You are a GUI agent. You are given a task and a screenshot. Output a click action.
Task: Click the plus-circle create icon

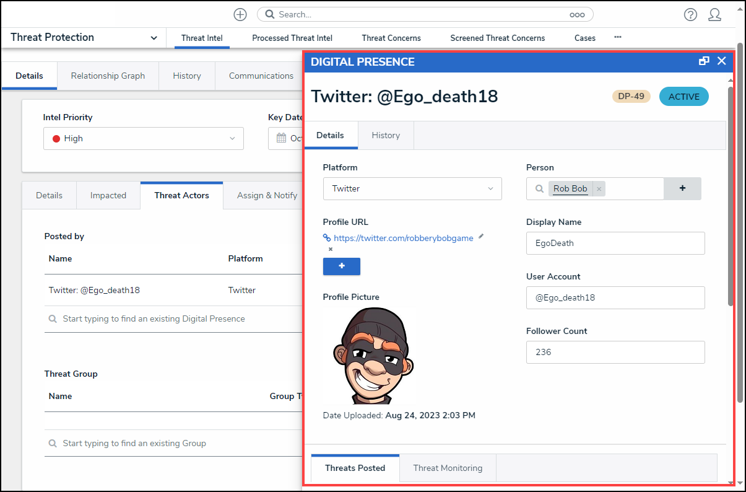tap(240, 14)
